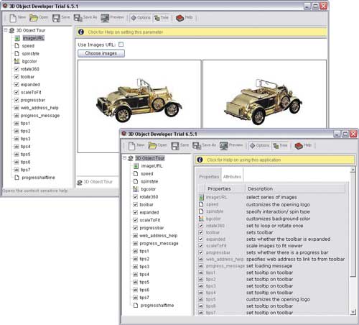Switch to the Properties tab

tap(209, 177)
